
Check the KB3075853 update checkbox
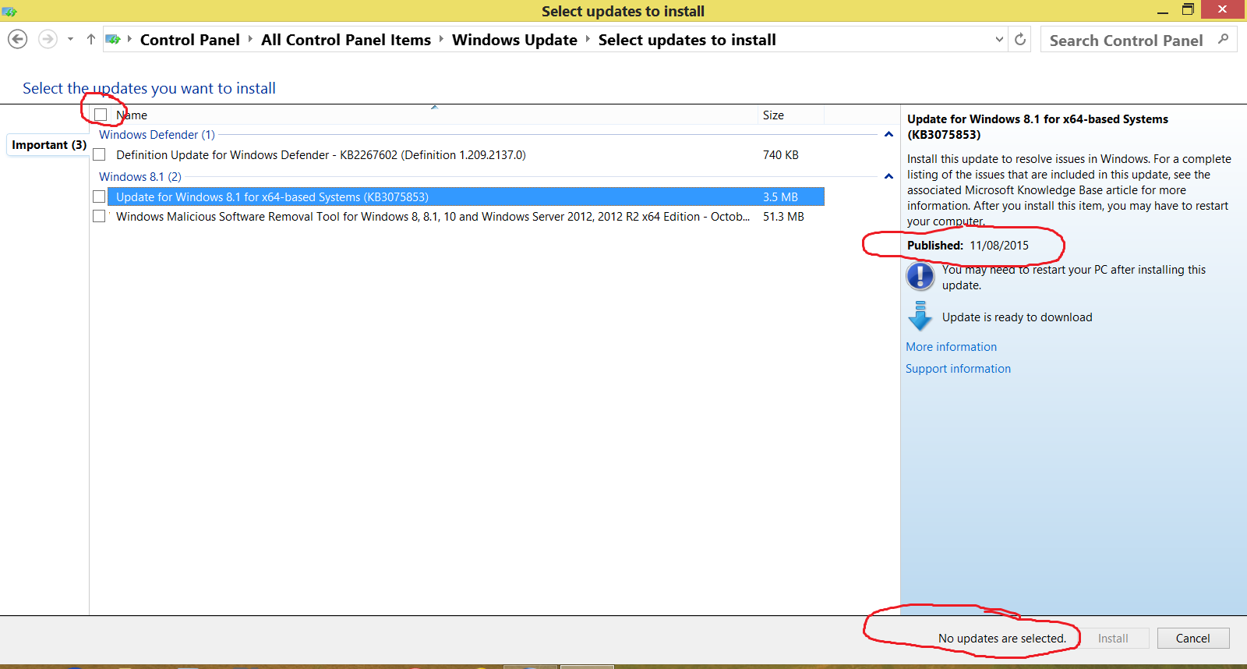point(99,196)
